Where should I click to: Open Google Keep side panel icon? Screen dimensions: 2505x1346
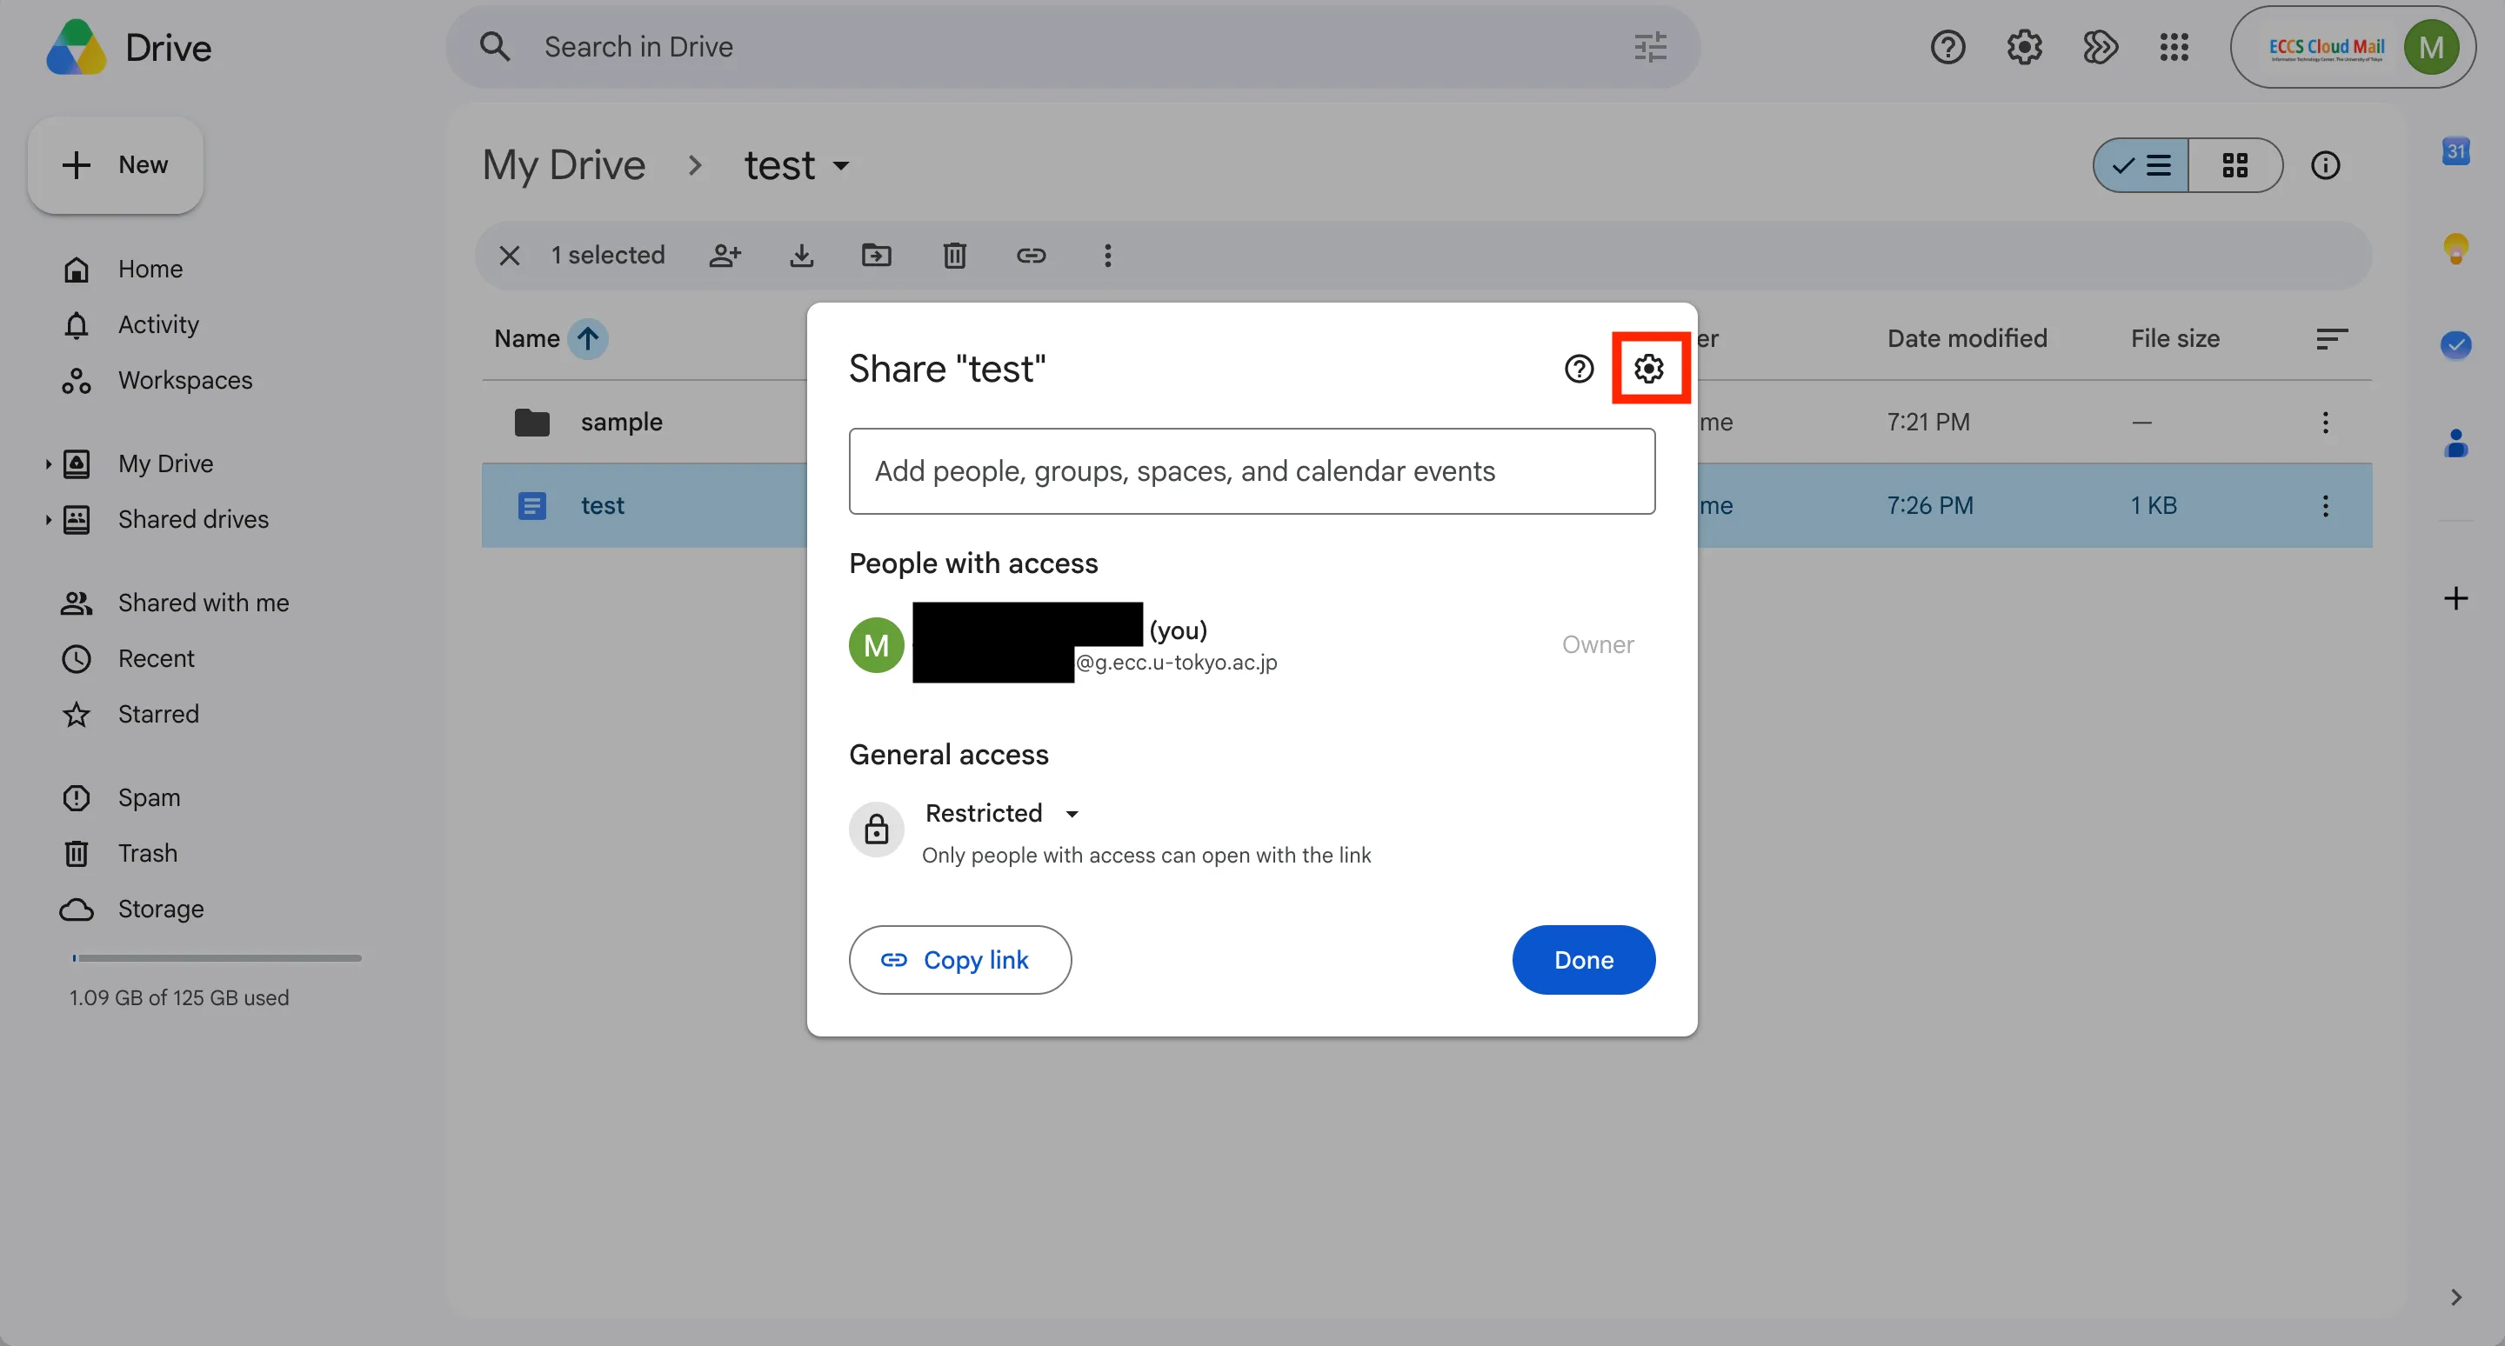click(x=2456, y=248)
